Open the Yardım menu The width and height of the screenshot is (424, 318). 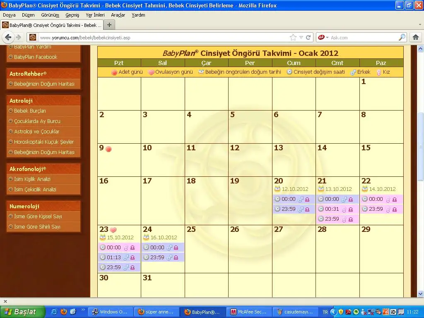coord(138,15)
